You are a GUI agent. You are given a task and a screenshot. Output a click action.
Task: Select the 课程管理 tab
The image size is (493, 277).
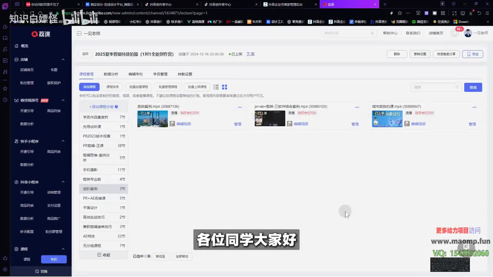click(x=86, y=74)
